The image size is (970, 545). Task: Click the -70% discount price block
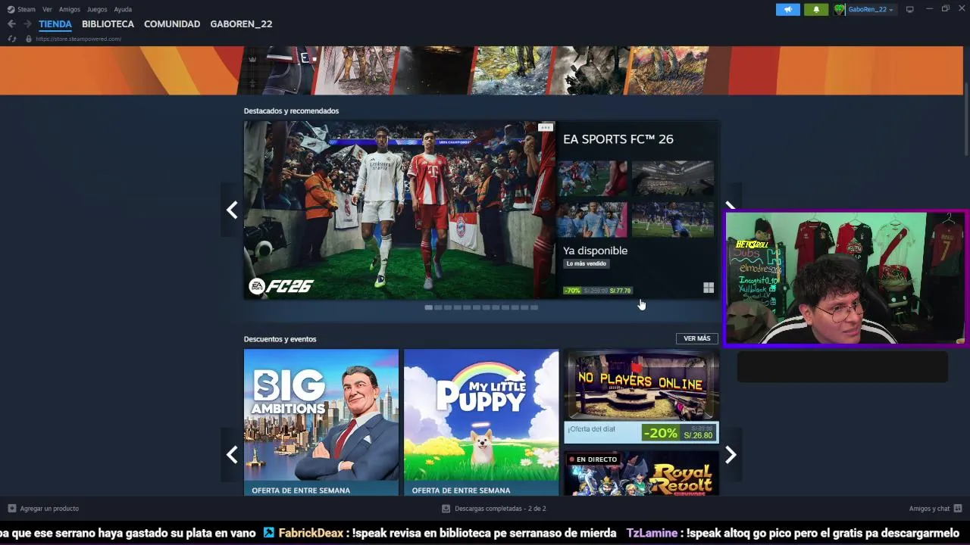coord(598,290)
